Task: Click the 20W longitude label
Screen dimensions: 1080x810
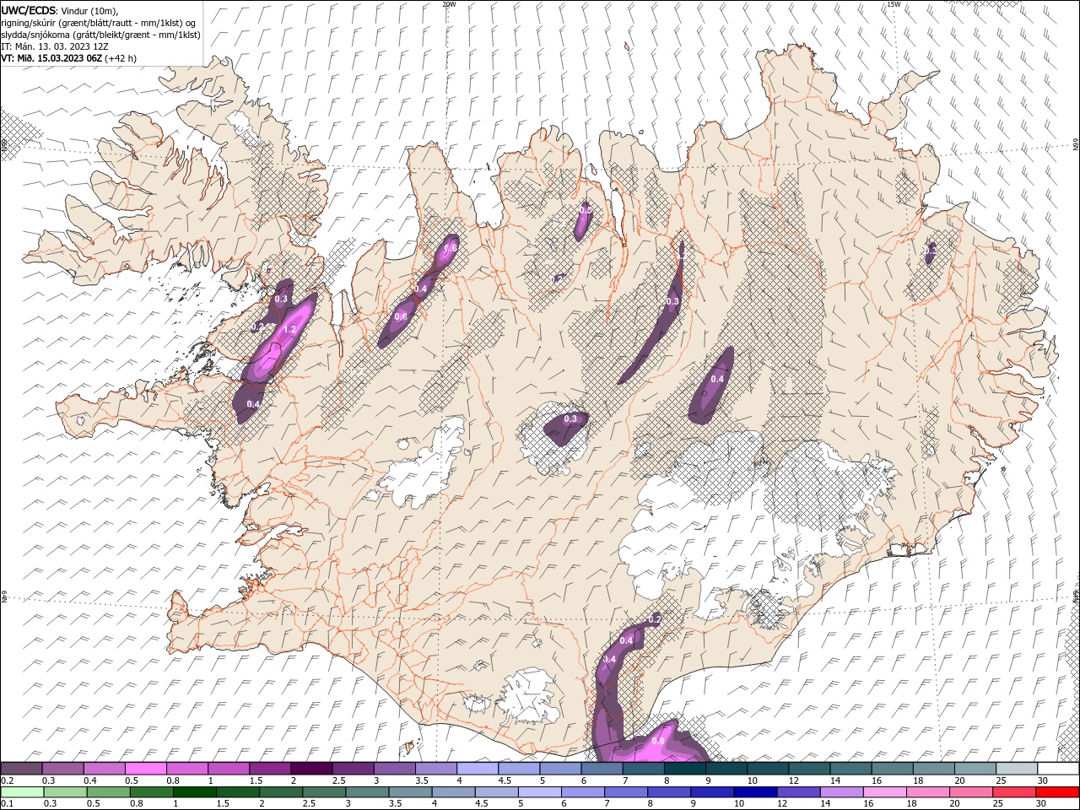Action: [x=449, y=4]
